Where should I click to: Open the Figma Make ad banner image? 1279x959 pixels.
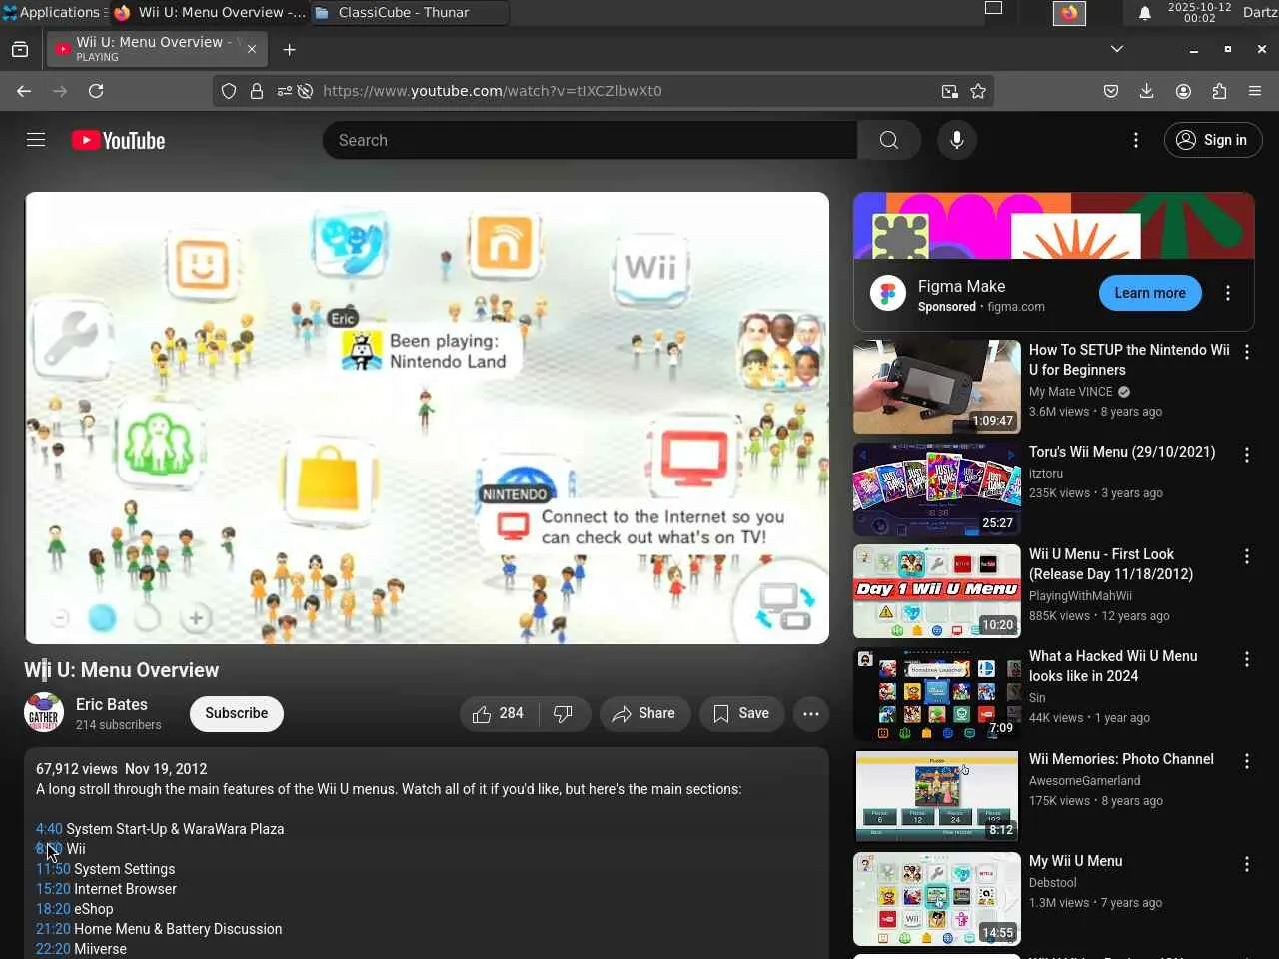1054,226
